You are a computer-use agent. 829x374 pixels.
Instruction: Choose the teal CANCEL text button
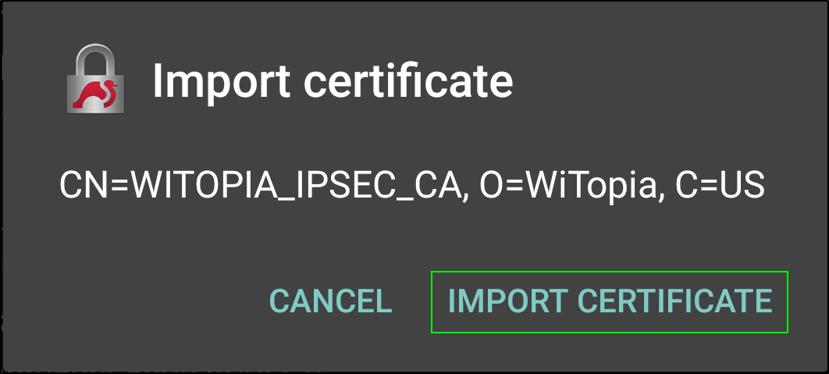pos(330,302)
